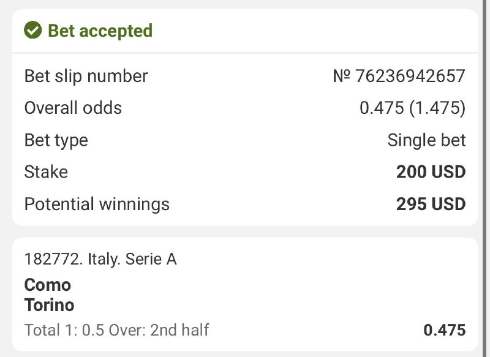Select the 'Stake' label
This screenshot has width=490, height=357.
[x=46, y=172]
